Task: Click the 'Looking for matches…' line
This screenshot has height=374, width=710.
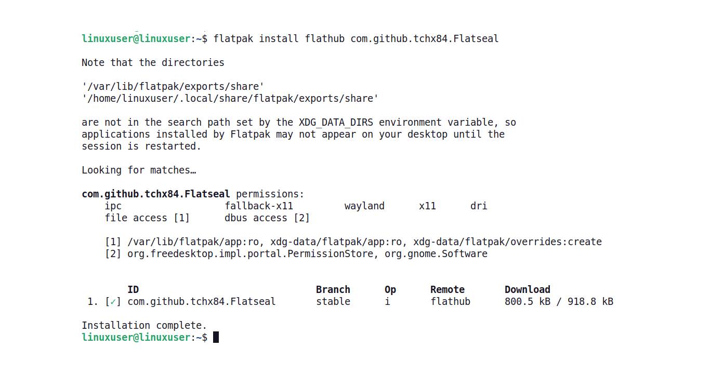Action: [139, 170]
